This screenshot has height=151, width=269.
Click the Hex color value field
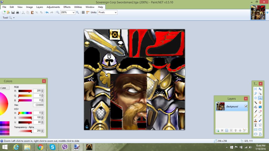(x=38, y=105)
